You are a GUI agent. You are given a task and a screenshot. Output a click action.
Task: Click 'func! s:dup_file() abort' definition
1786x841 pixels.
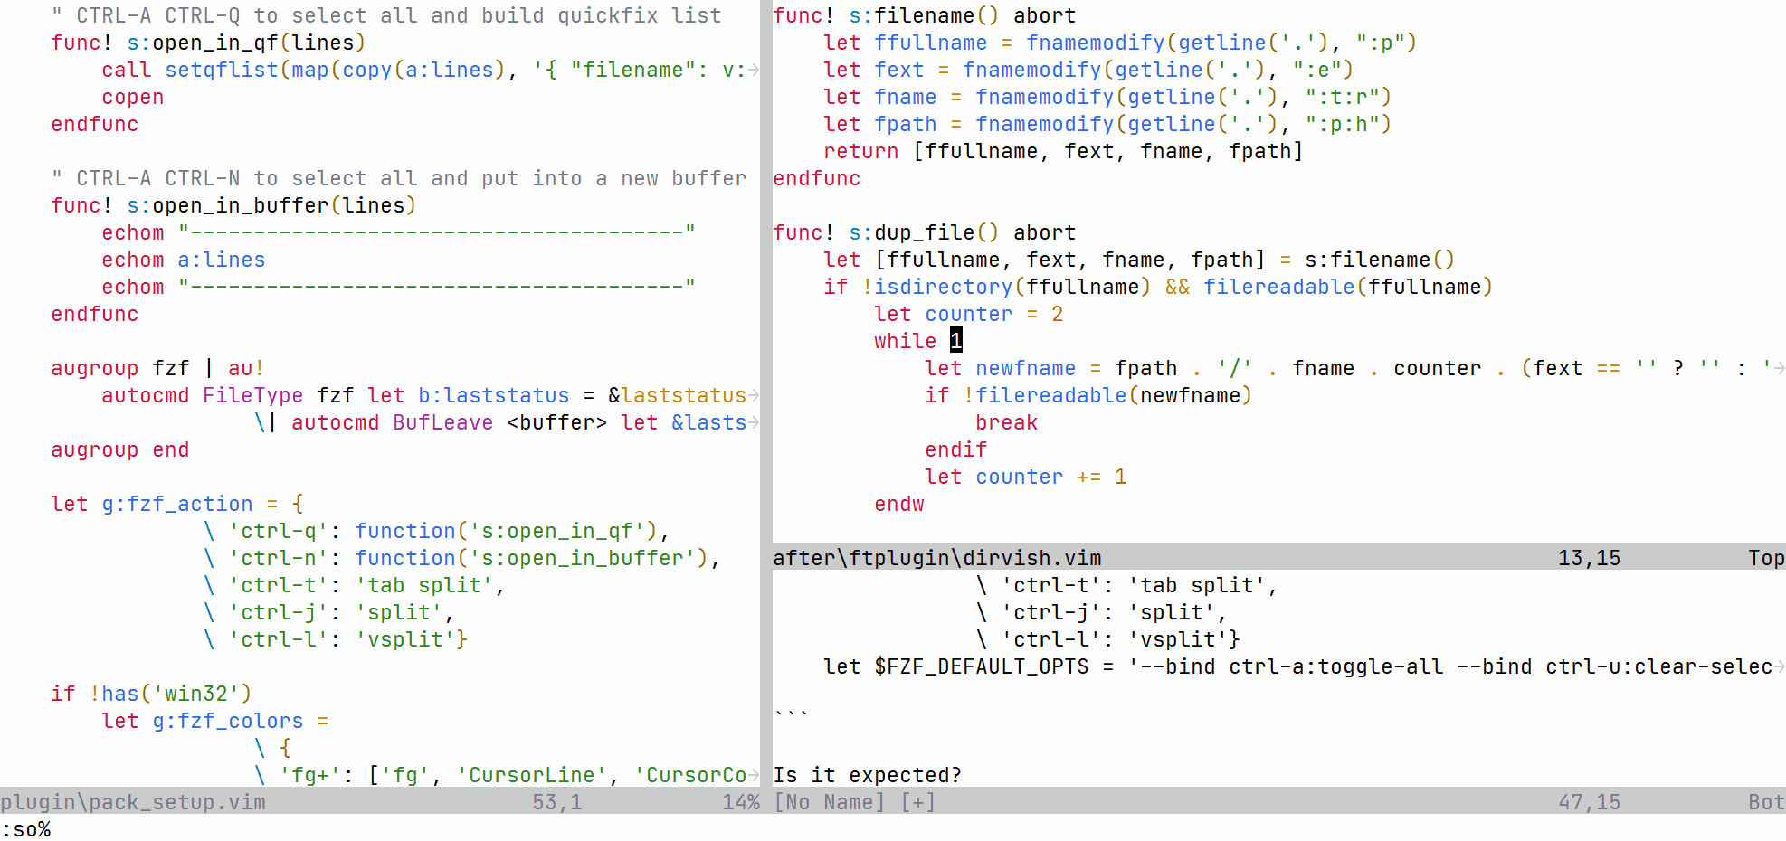click(x=925, y=232)
